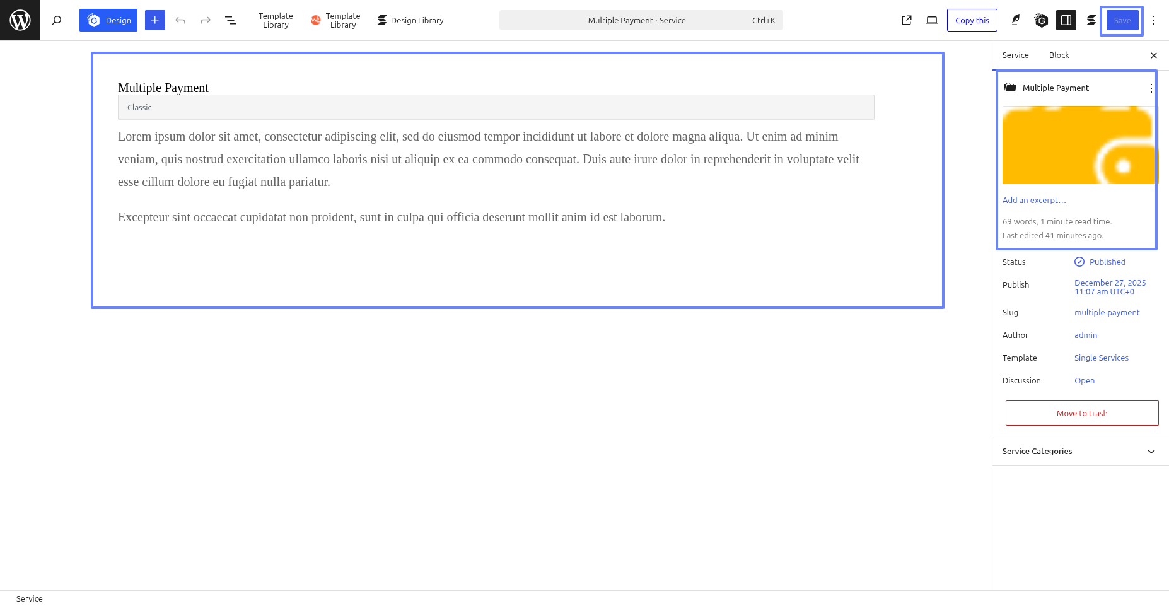Toggle the settings sidebar panel icon

[x=1066, y=20]
